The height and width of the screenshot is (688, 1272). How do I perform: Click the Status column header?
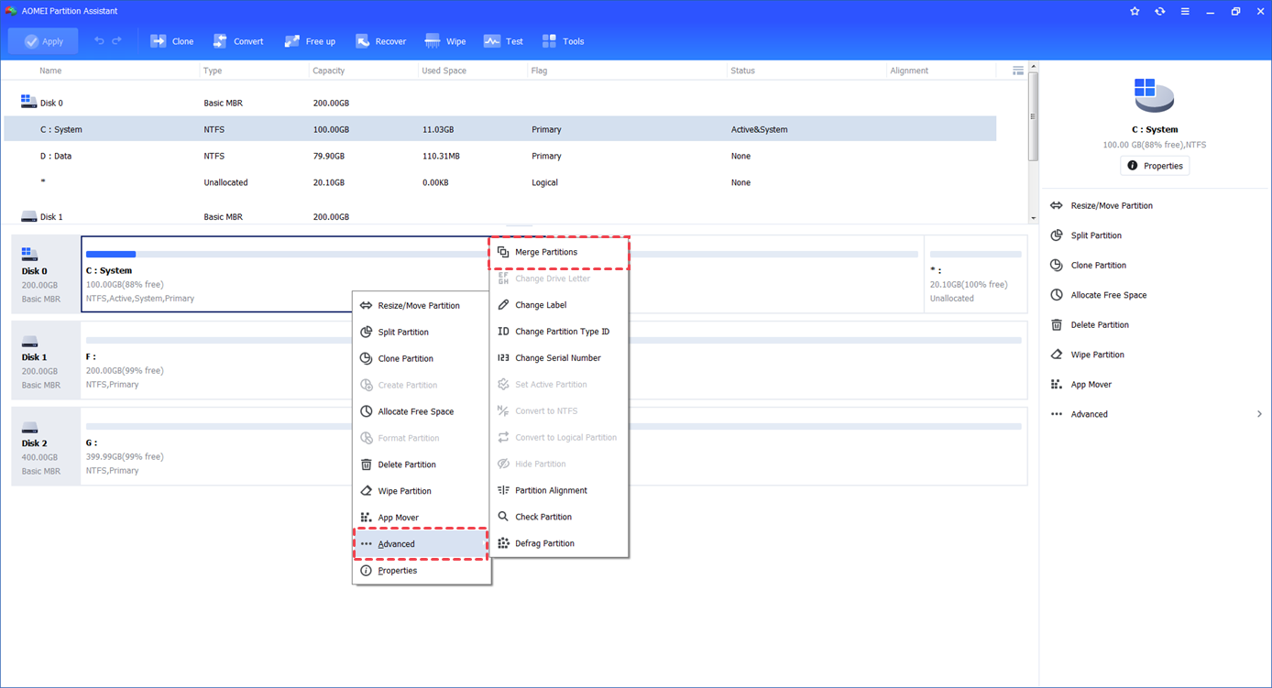tap(742, 71)
